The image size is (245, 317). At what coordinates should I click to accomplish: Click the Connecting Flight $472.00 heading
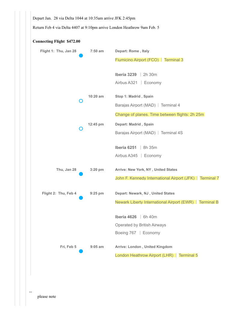click(x=56, y=41)
